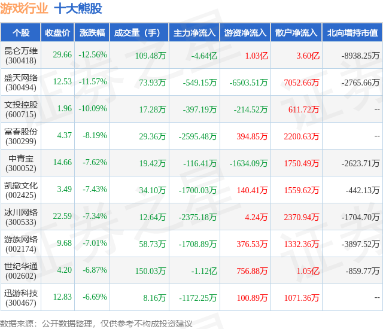Click retail inflow 1.05亿
This screenshot has height=329, width=383.
coord(308,271)
